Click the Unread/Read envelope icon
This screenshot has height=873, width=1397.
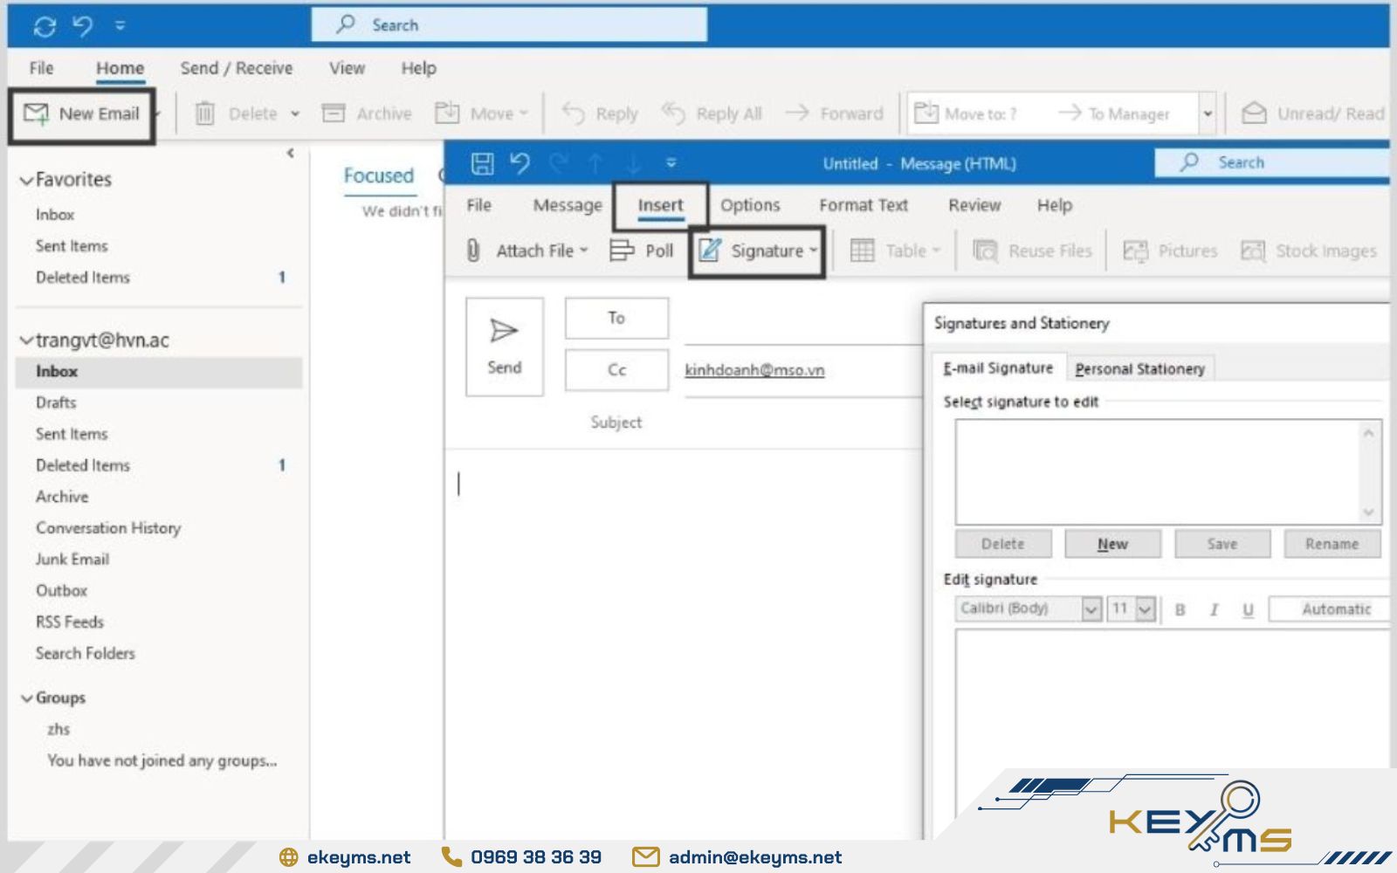coord(1254,113)
